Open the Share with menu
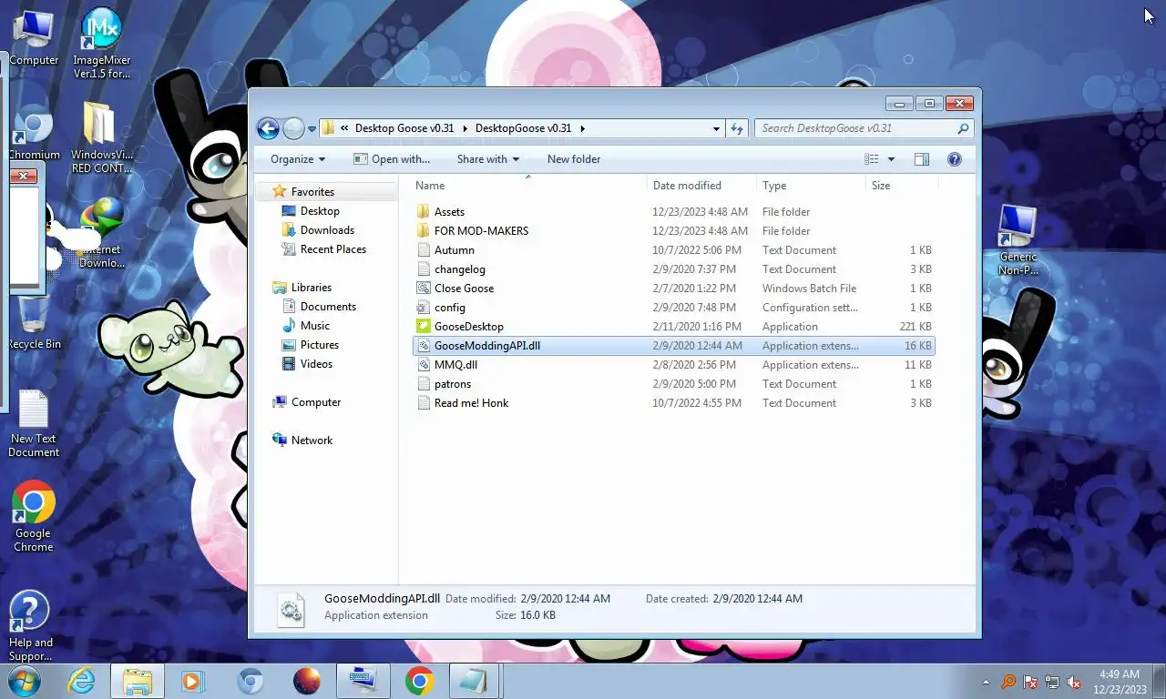The image size is (1166, 699). (488, 159)
